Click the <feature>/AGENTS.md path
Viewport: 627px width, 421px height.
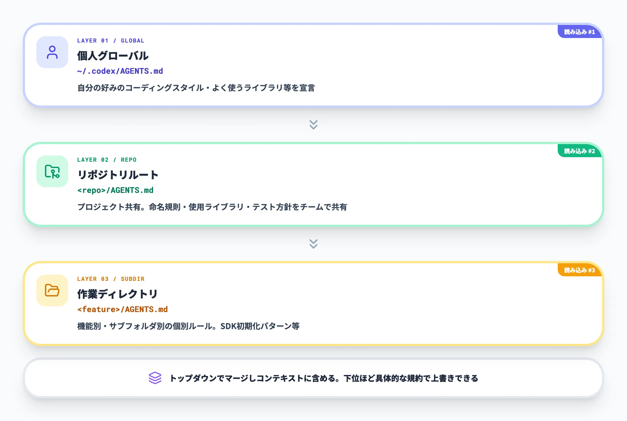point(123,310)
